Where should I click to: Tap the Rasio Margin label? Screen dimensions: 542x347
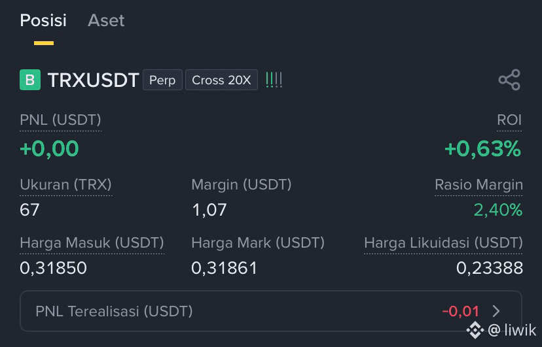click(x=479, y=185)
